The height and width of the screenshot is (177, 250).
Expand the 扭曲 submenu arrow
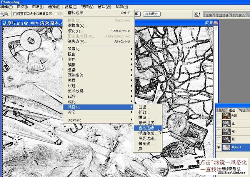(132, 54)
